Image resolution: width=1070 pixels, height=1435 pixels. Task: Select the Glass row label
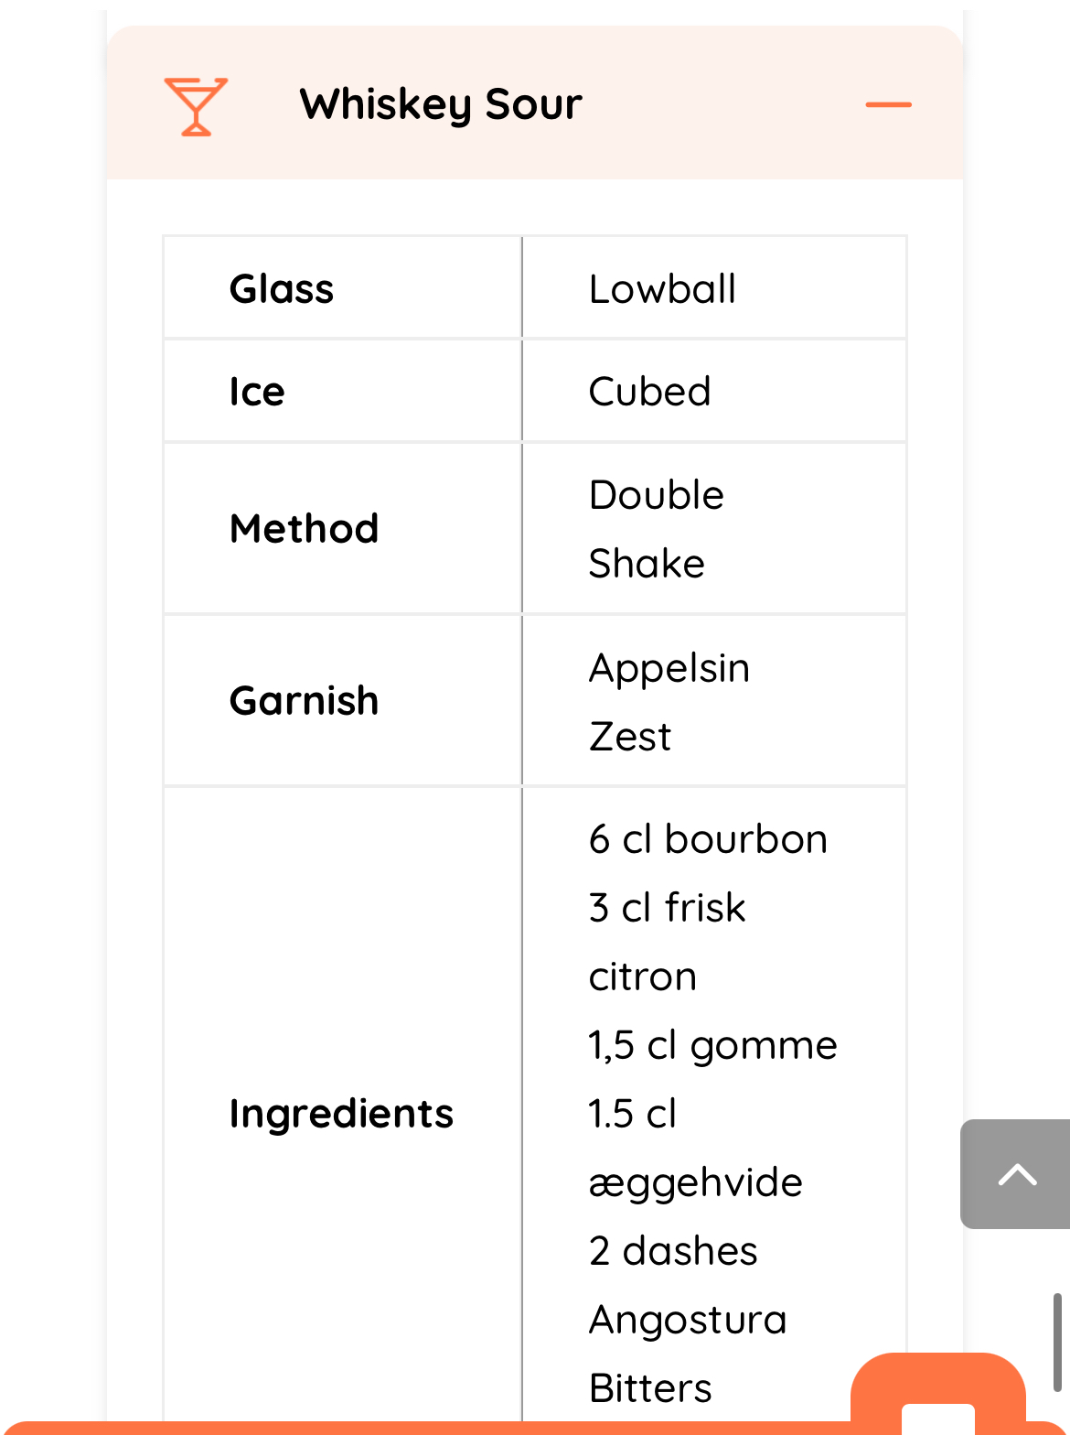282,289
